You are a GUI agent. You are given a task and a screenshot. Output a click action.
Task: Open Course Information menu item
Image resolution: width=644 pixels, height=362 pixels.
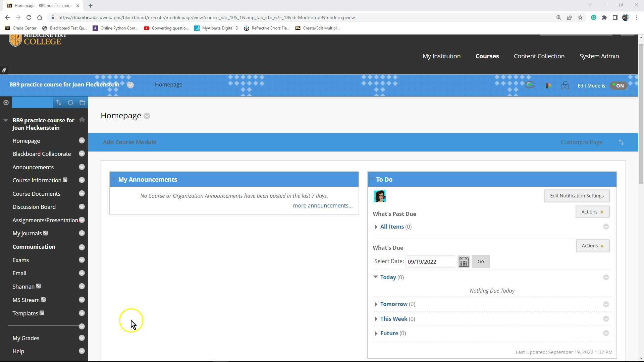point(37,180)
